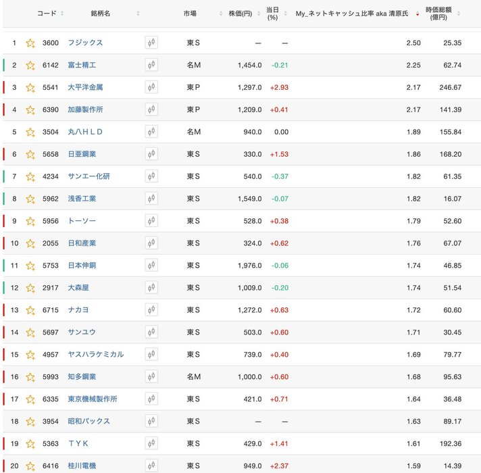Open 富士精工 stock page link
Viewport: 481px width, 473px height.
[82, 65]
